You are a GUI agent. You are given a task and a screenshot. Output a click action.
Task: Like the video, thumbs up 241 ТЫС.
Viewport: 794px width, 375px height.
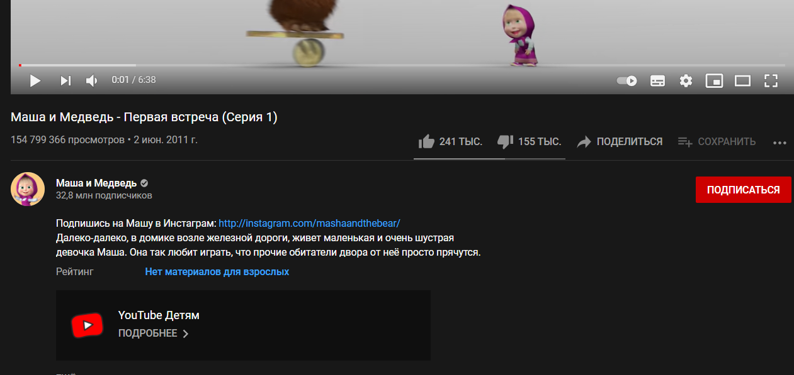point(450,142)
